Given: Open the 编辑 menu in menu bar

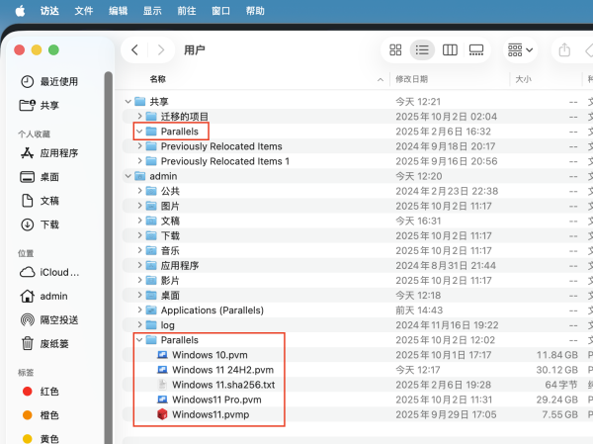Looking at the screenshot, I should coord(118,10).
